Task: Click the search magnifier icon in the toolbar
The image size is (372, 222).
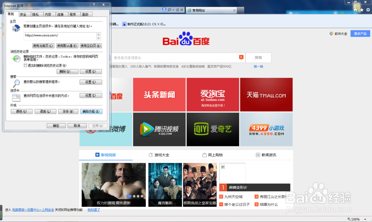Action: (x=169, y=10)
